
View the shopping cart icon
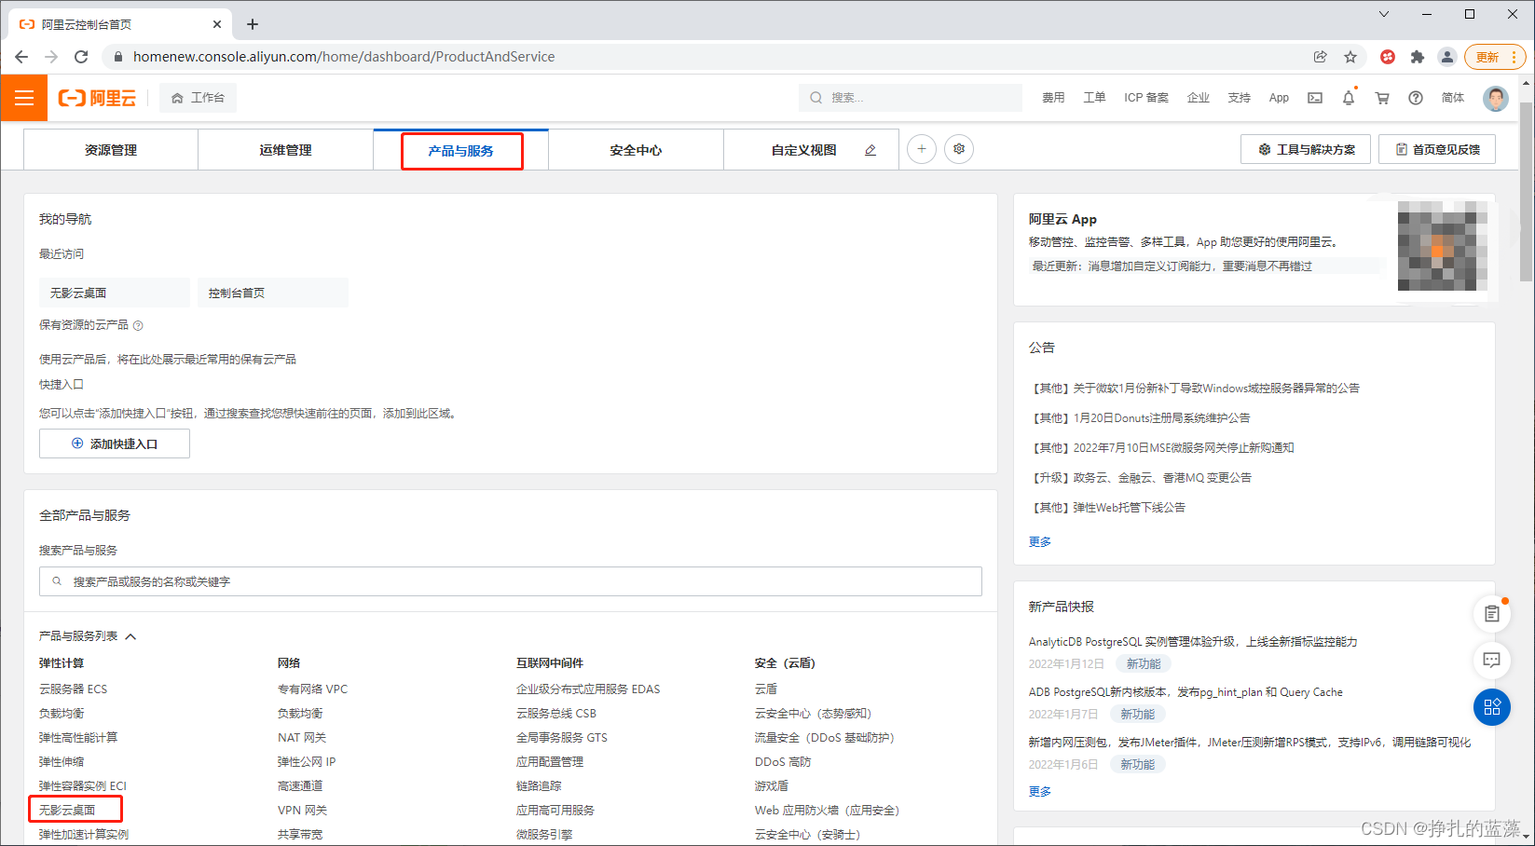(x=1382, y=97)
